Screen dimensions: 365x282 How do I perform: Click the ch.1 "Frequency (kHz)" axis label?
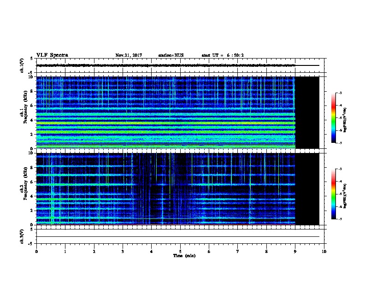coord(26,107)
